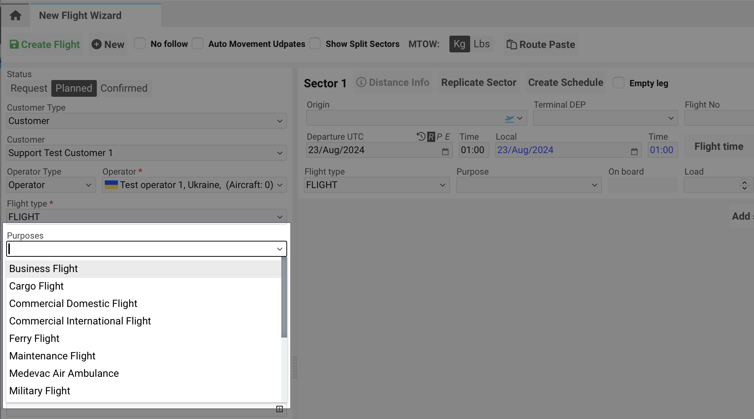Toggle Auto Movement Updates checkbox
The height and width of the screenshot is (419, 754).
(198, 44)
